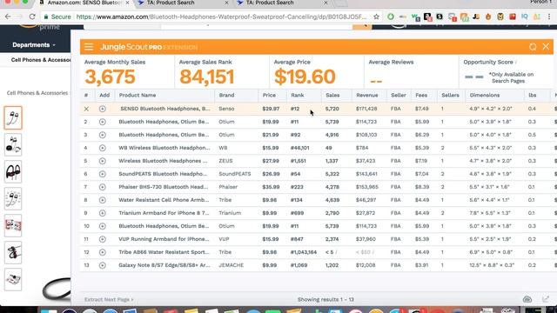This screenshot has height=313, width=557.
Task: Select the fourth product thumbnail image
Action: 13,199
